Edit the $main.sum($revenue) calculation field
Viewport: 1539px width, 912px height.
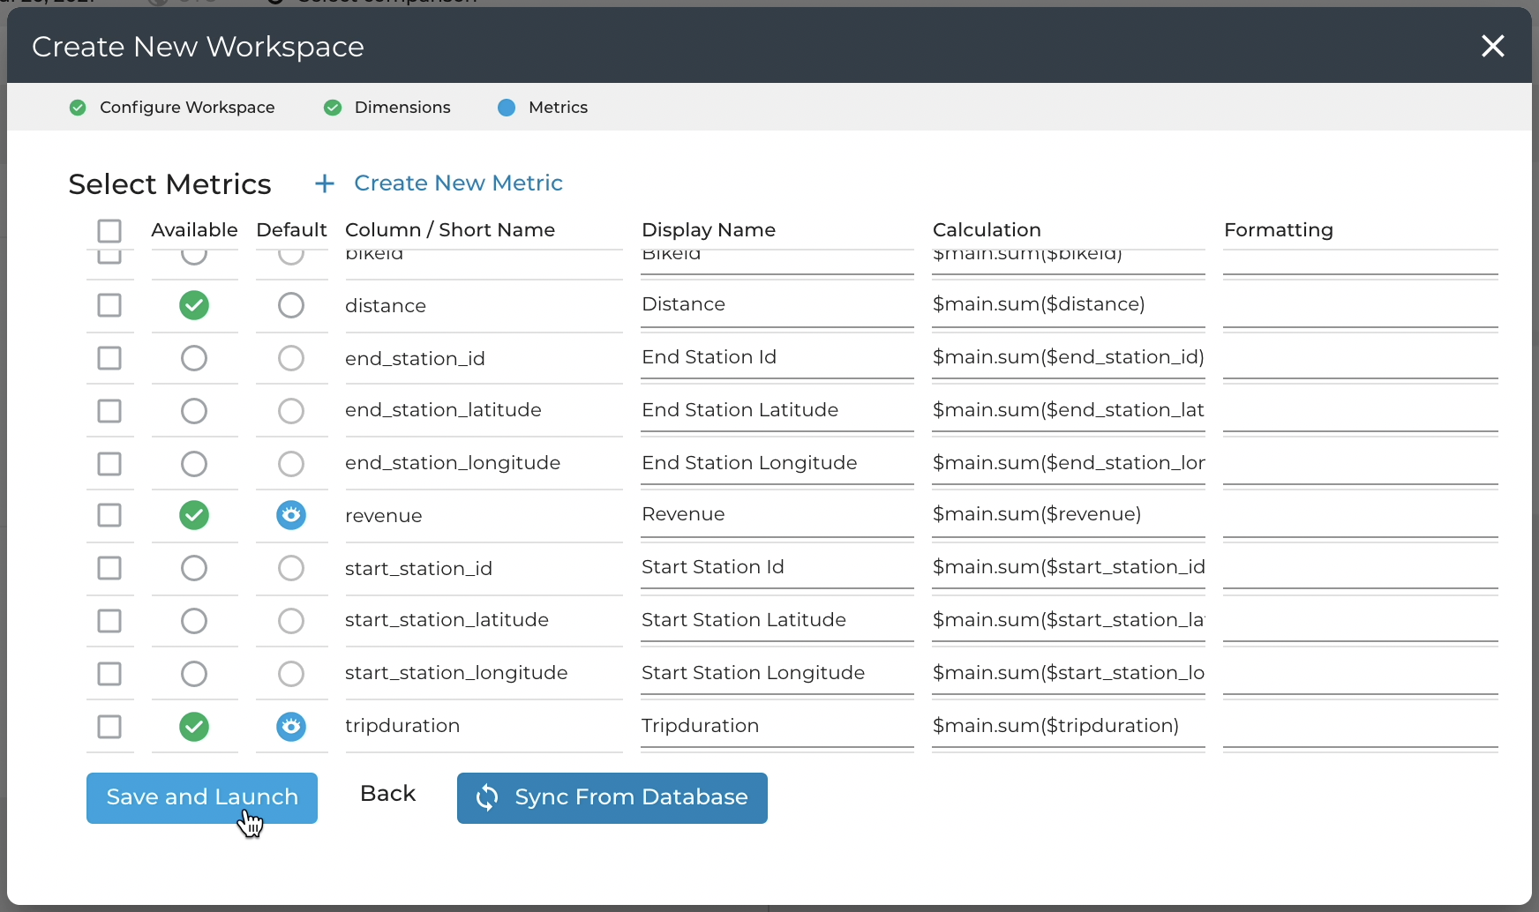[x=1069, y=514]
